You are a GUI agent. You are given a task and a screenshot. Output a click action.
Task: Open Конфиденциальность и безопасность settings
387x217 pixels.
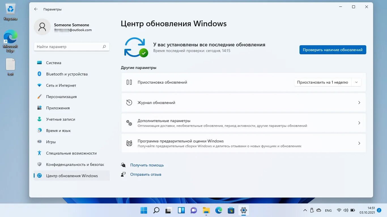(x=71, y=164)
